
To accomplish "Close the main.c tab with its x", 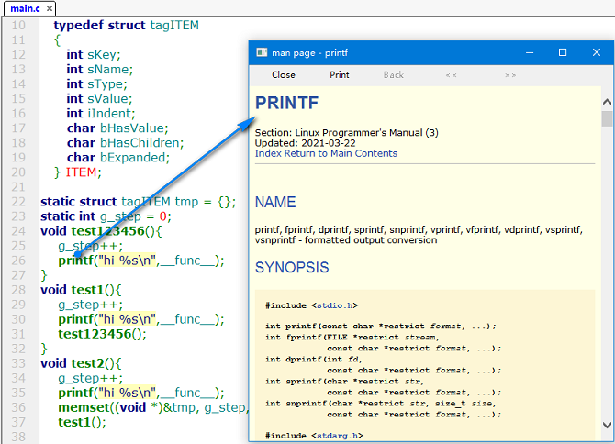I will pos(48,8).
